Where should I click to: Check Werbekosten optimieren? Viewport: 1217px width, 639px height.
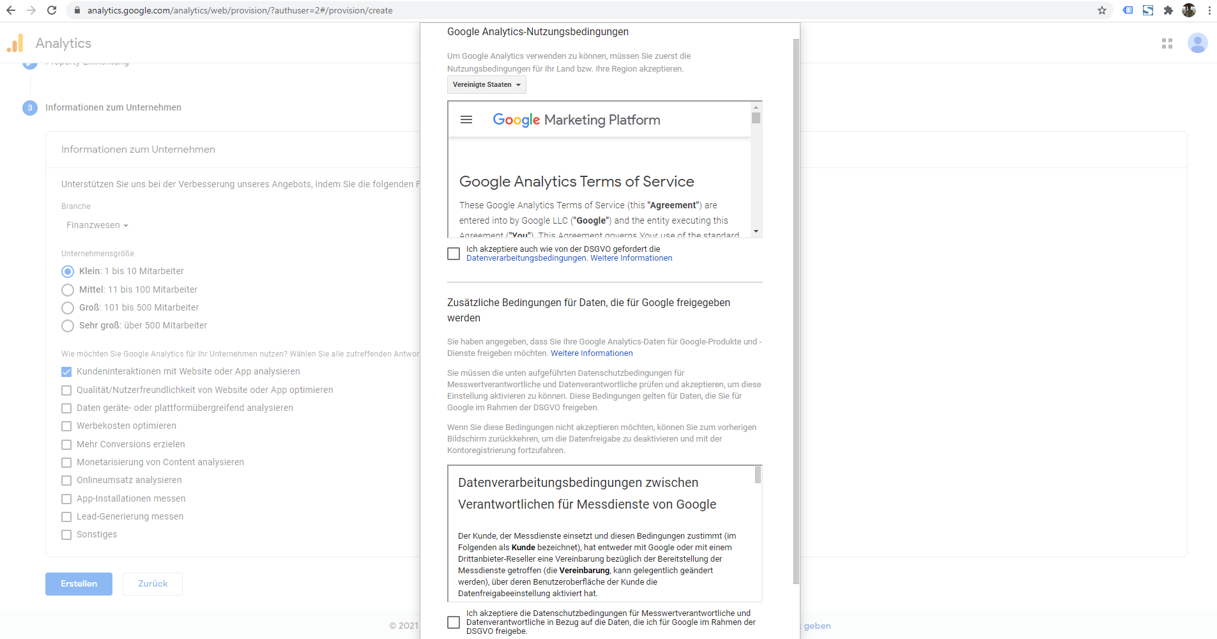tap(66, 426)
